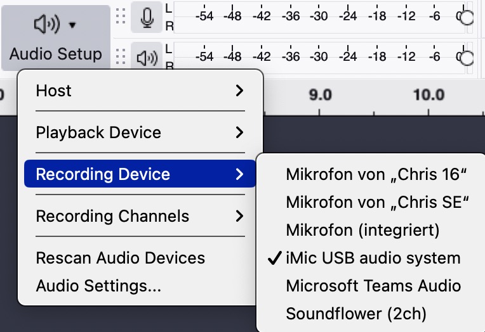Expand the Playback Device submenu
Screen dimensions: 485x332
tap(140, 133)
